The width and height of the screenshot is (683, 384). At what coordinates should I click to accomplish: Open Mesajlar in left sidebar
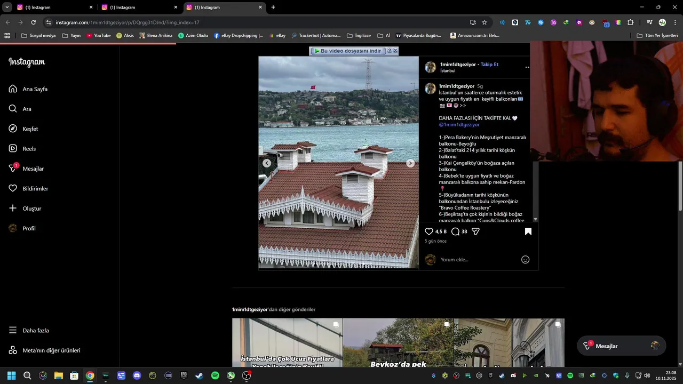(x=26, y=169)
